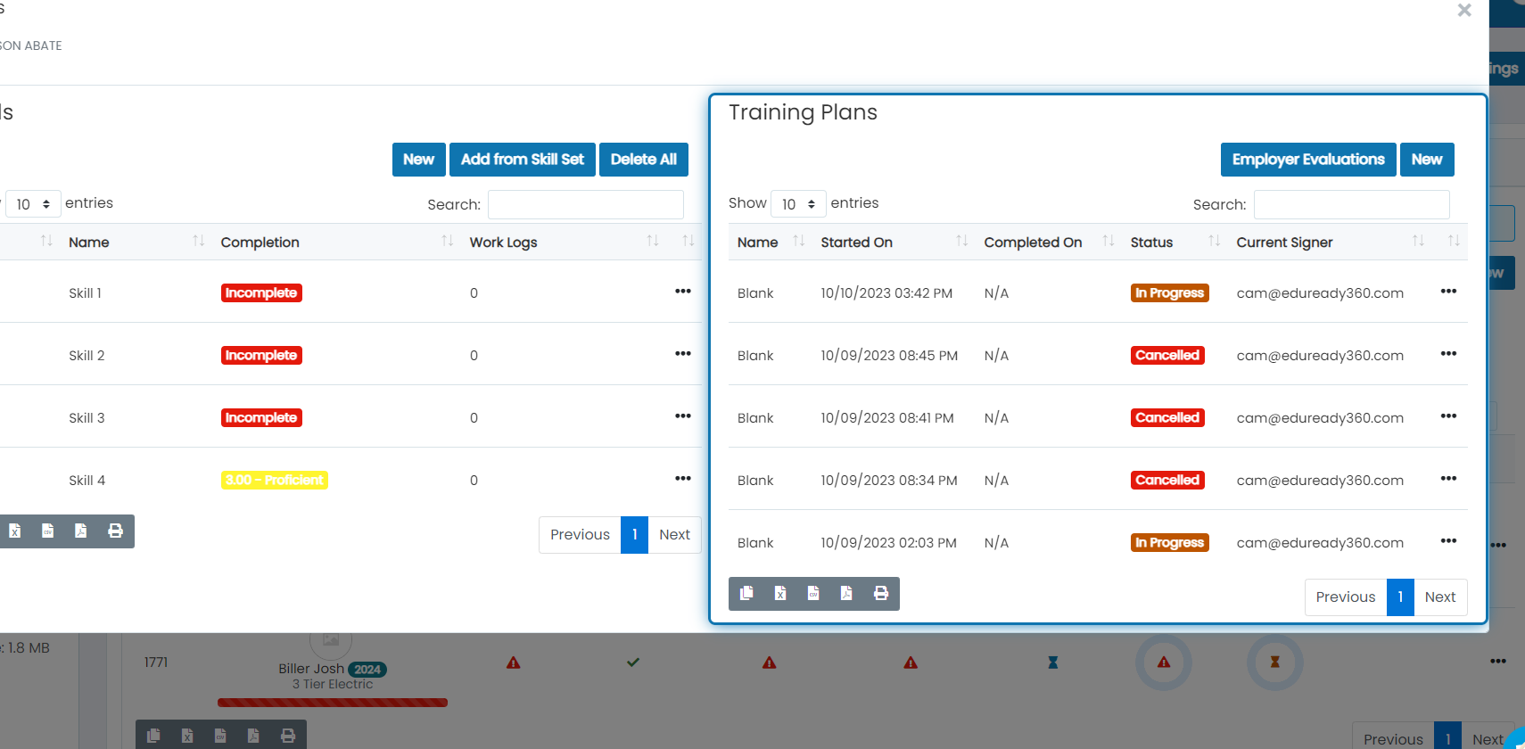Screen dimensions: 1525x749
Task: Export Training Plans table to Excel
Action: click(780, 594)
